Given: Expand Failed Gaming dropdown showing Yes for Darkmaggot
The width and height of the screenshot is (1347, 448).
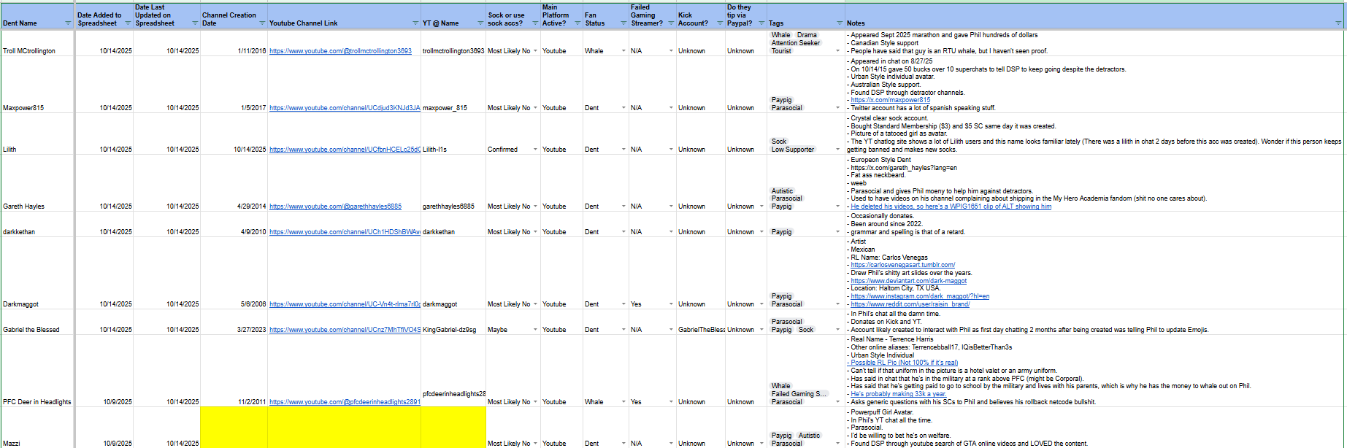Looking at the screenshot, I should [x=671, y=304].
